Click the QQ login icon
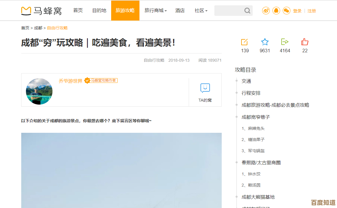The width and height of the screenshot is (337, 208). pyautogui.click(x=276, y=11)
